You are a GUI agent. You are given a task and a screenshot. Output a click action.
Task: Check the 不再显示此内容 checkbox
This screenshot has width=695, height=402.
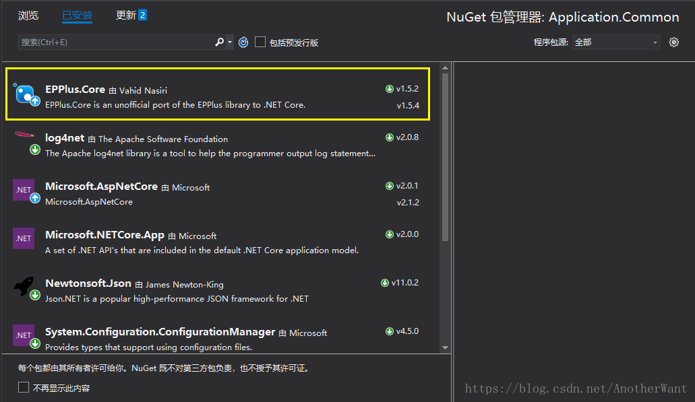click(x=24, y=387)
